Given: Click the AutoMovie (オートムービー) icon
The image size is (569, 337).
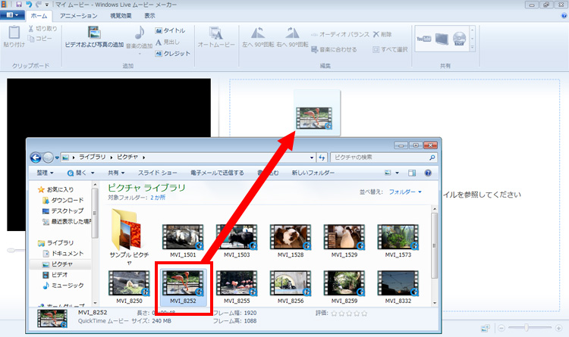Looking at the screenshot, I should point(216,33).
